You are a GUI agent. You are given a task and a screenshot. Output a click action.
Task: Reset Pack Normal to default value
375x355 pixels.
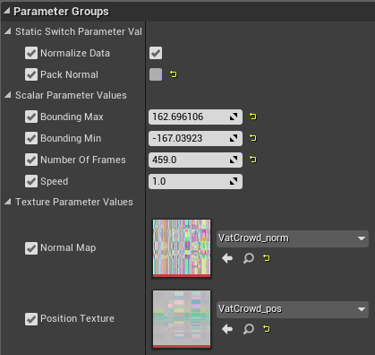pos(174,74)
